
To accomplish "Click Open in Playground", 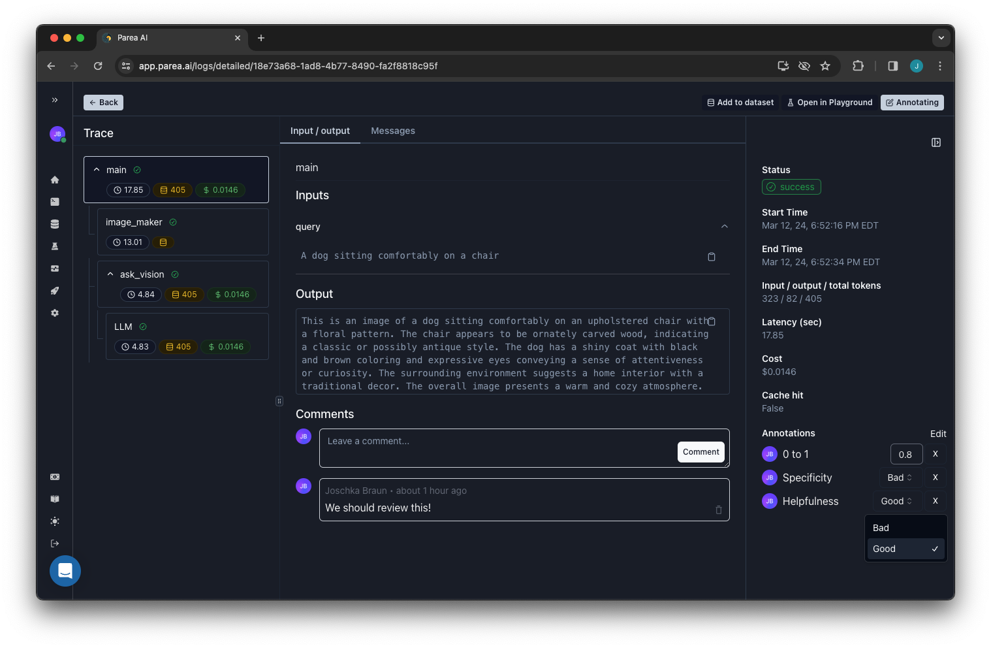I will [829, 103].
